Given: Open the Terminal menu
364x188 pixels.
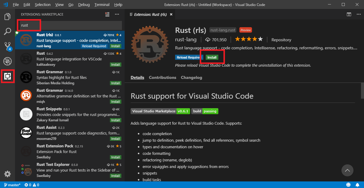Looking at the screenshot, I should pos(102,4).
